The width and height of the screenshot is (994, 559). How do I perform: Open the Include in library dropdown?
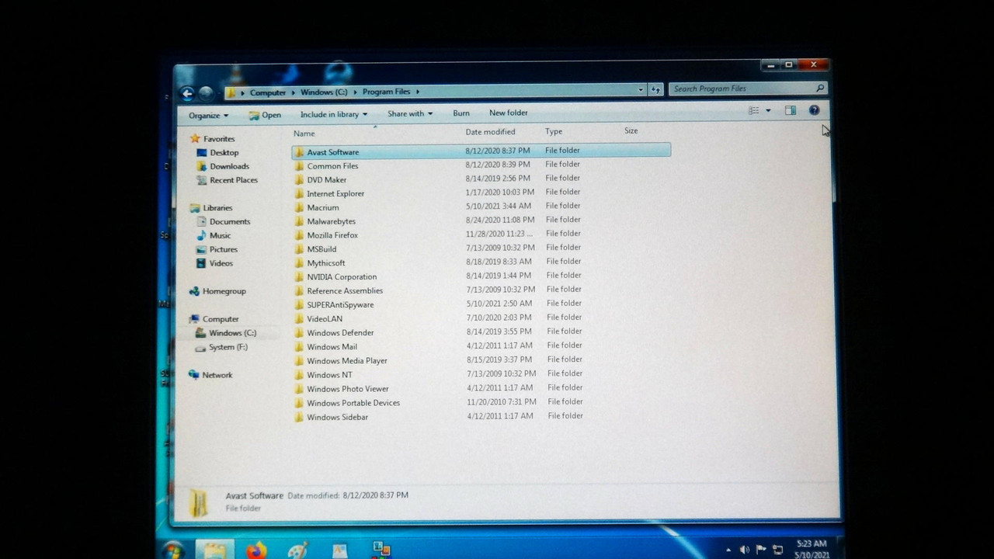[x=334, y=114]
